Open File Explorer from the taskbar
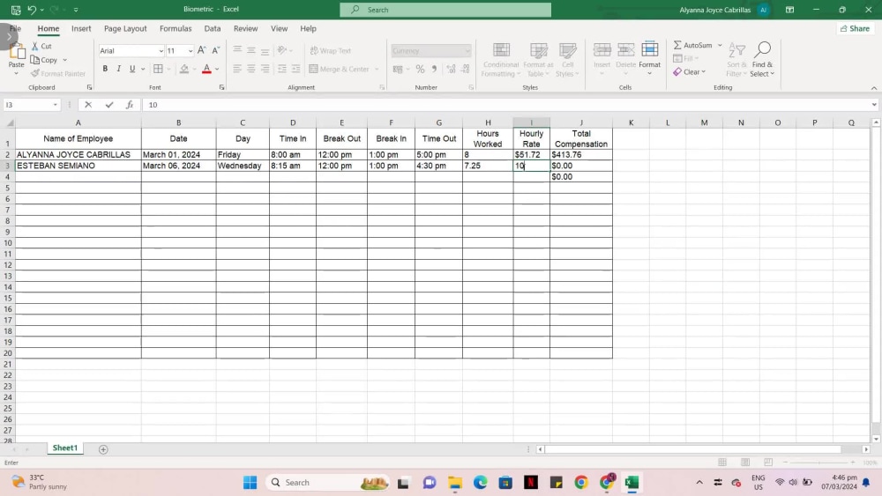The height and width of the screenshot is (496, 882). point(454,483)
